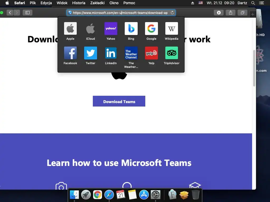This screenshot has height=202, width=270.
Task: Open the Pomoc menu
Action: click(129, 3)
